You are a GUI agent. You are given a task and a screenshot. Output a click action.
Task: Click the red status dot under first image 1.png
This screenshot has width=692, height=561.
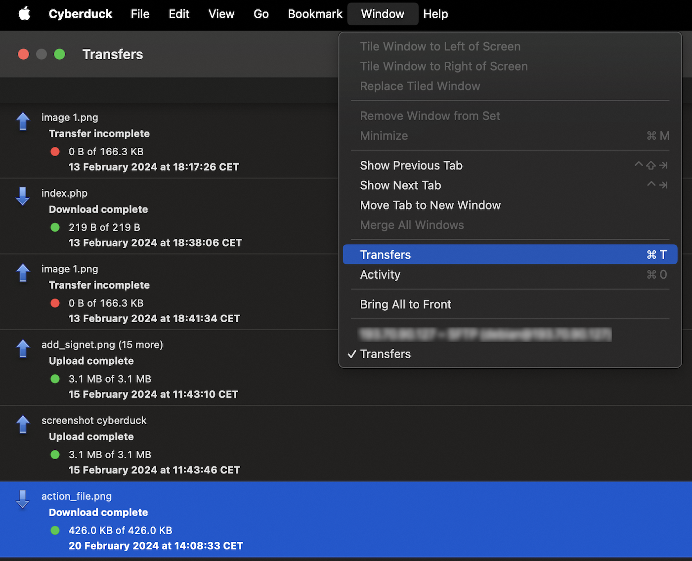[x=55, y=152]
